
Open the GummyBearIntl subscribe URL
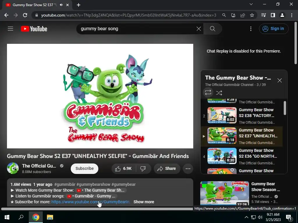[91, 202]
